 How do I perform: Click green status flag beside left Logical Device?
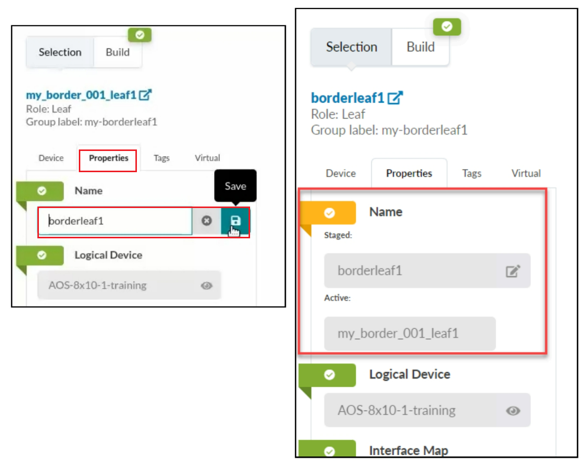click(41, 255)
